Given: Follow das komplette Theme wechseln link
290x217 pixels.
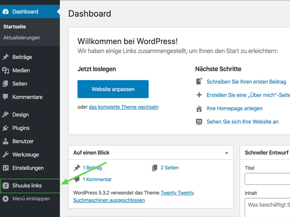Looking at the screenshot, I should 124,107.
